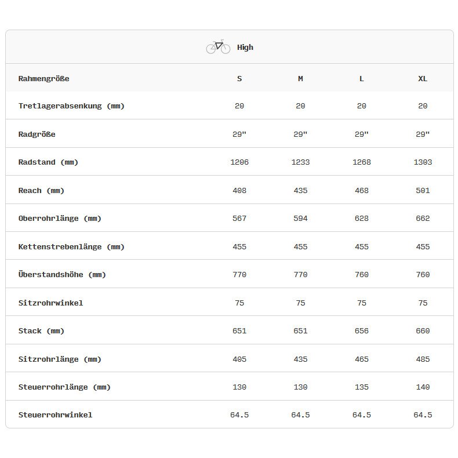Select the L size column header
This screenshot has height=458, width=458.
click(362, 78)
